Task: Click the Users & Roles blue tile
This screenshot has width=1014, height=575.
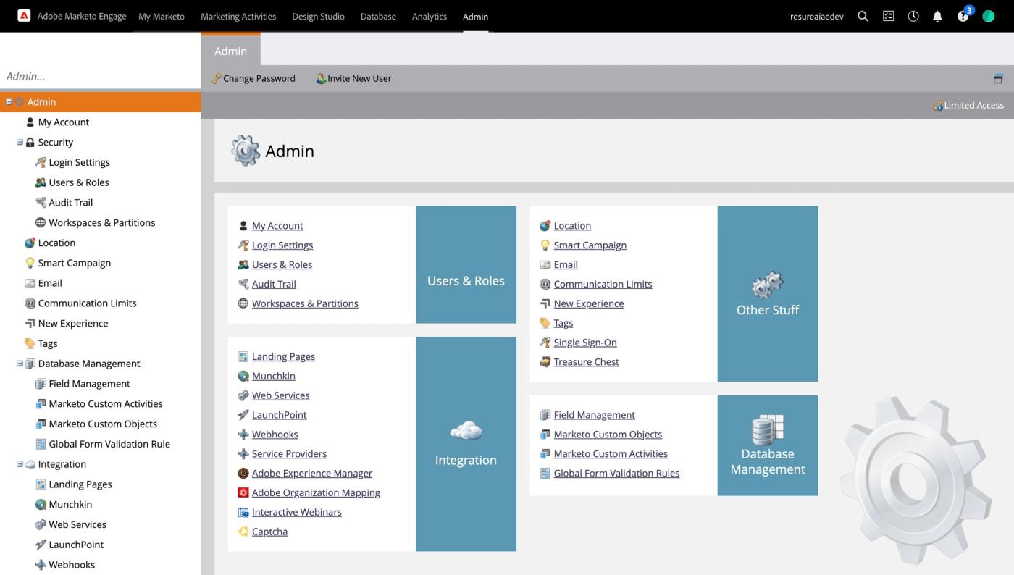Action: point(466,264)
